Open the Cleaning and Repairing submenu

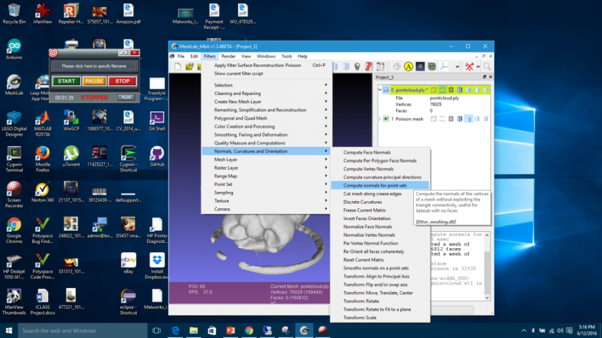(266, 93)
